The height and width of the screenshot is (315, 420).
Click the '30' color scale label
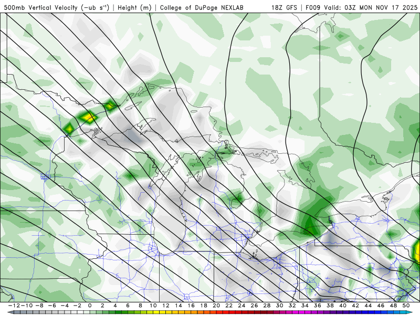coord(279,306)
